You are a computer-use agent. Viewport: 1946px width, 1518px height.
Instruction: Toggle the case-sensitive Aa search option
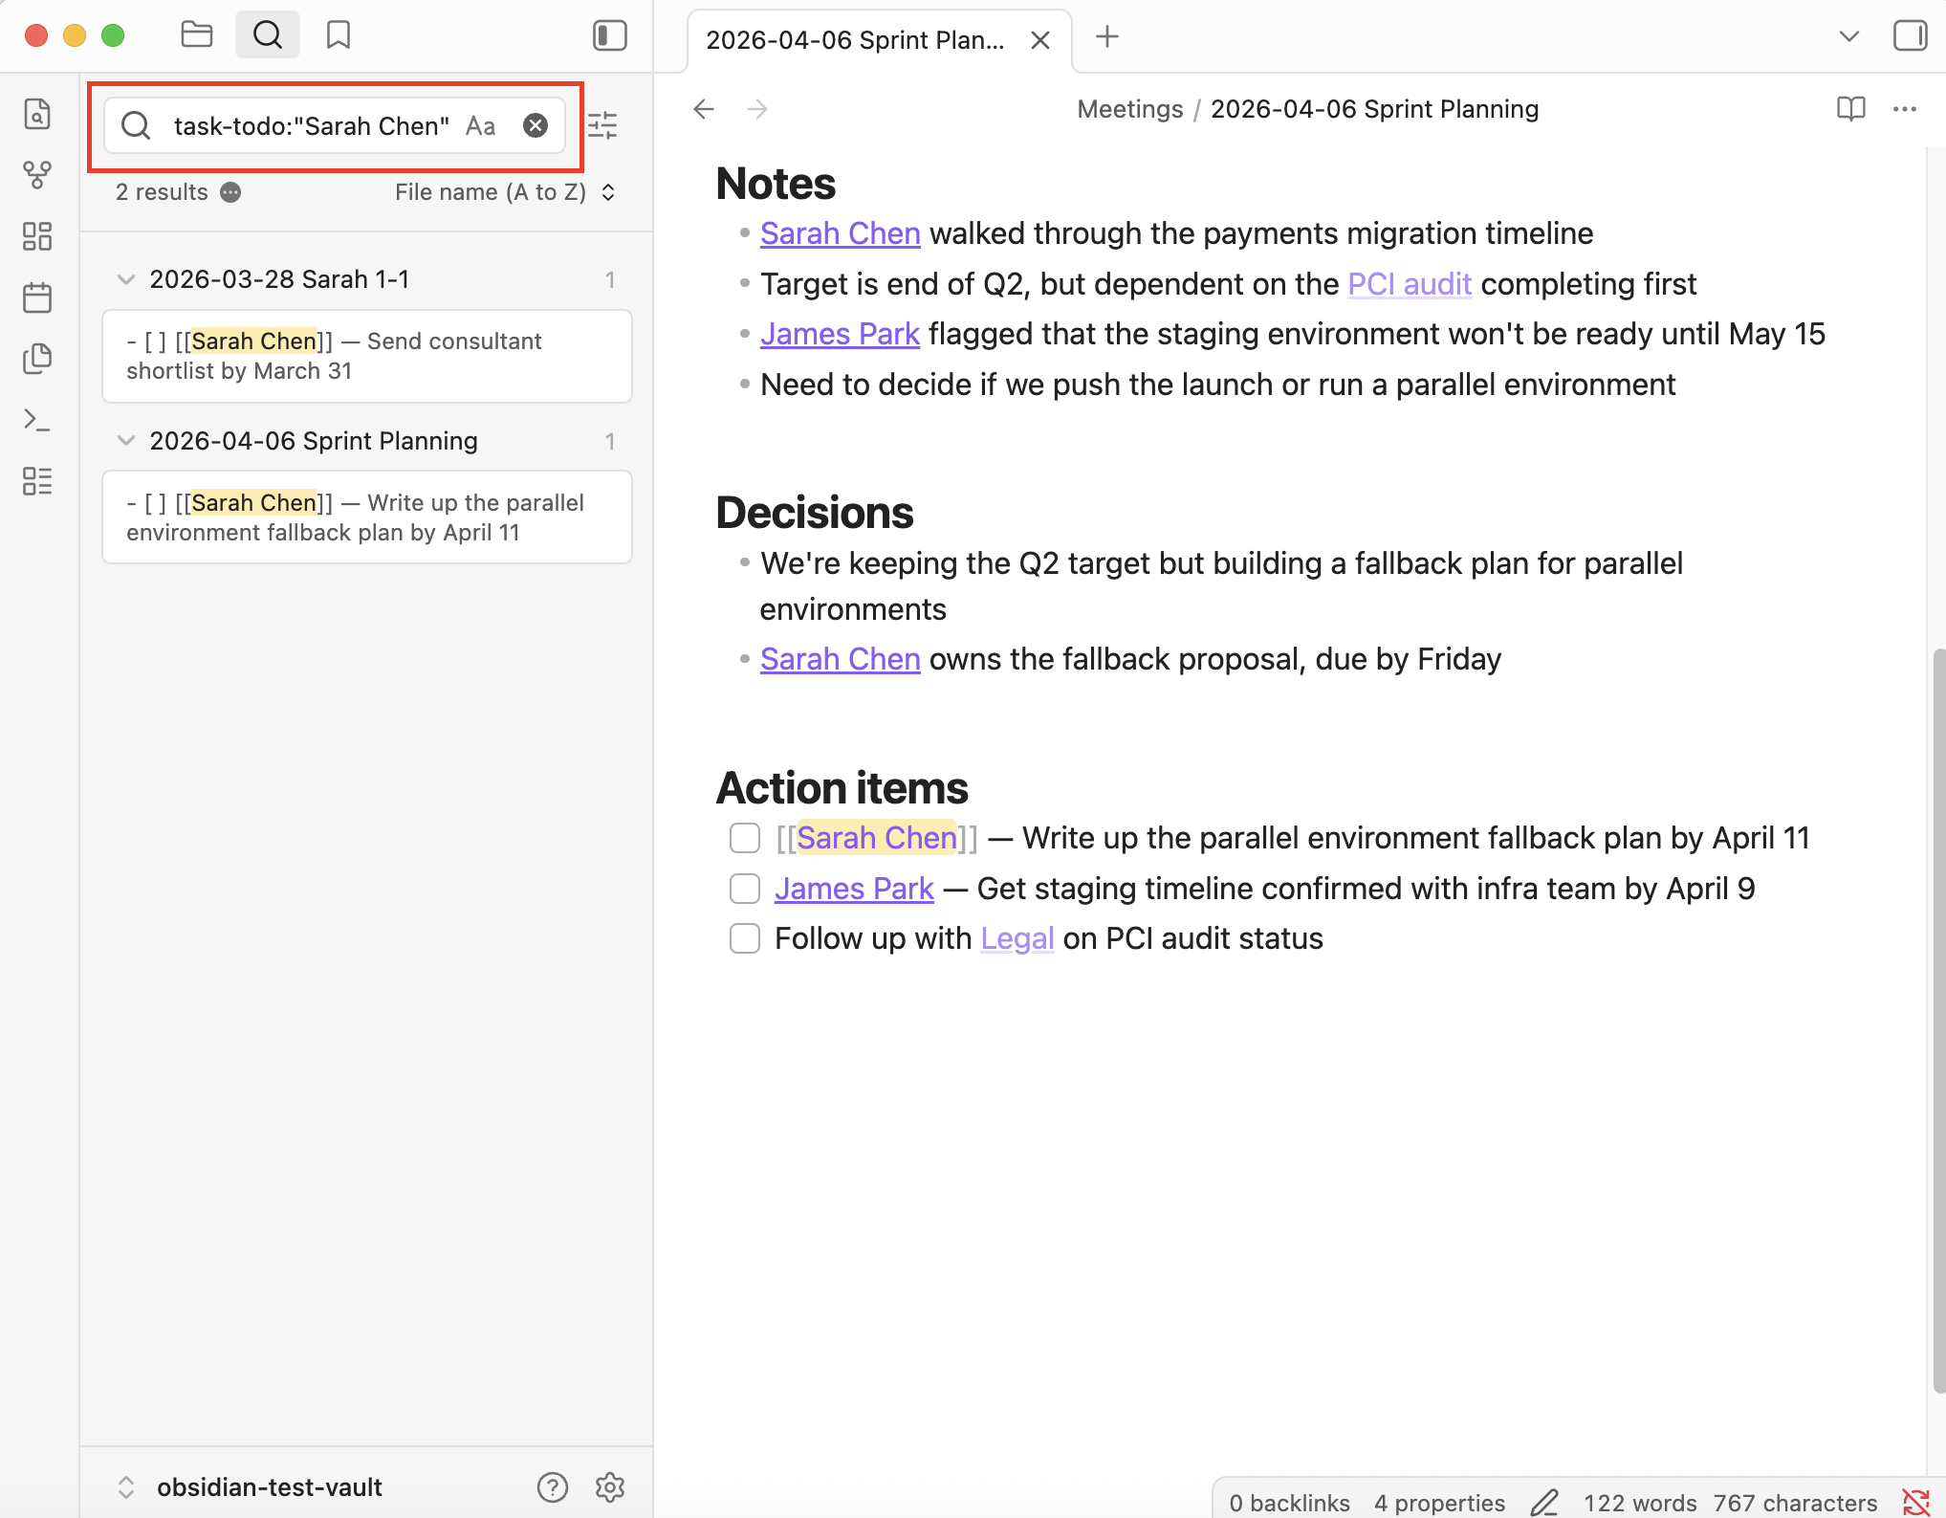[480, 125]
